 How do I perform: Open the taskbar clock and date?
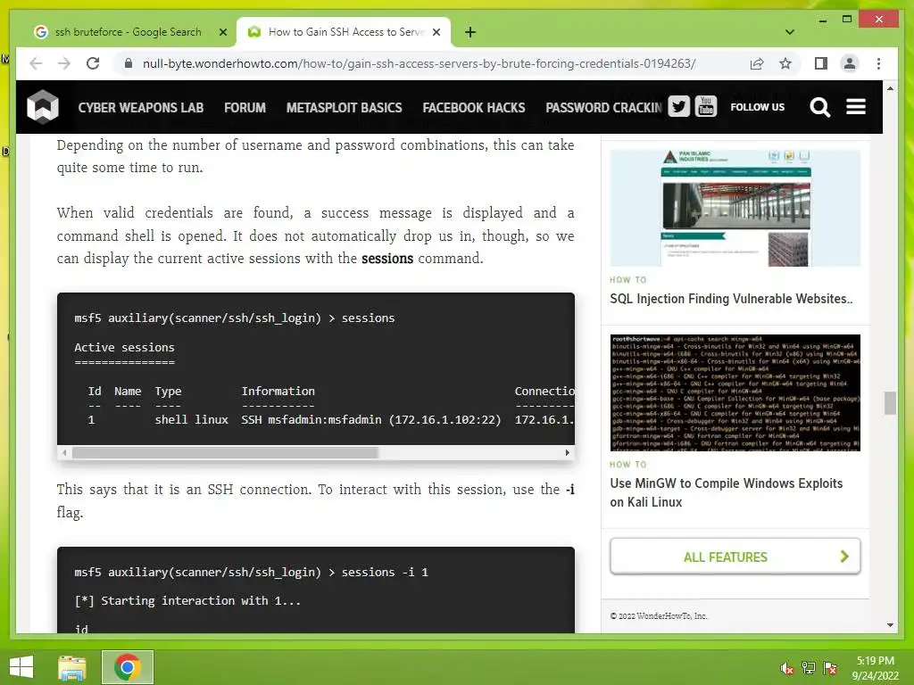click(875, 668)
